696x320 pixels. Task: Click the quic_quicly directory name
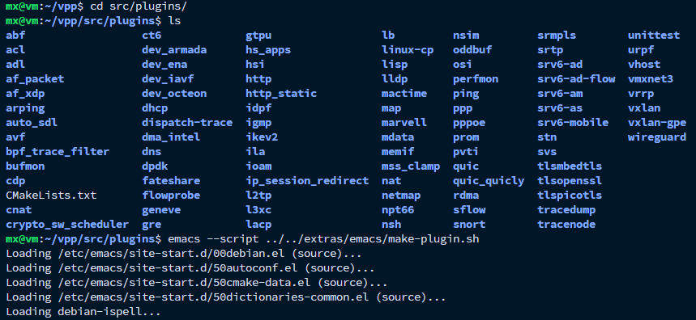[489, 181]
